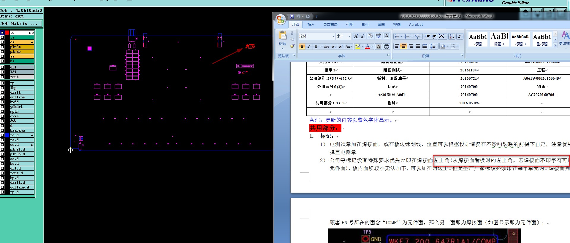Open the font size dropdown (小二)

[349, 36]
